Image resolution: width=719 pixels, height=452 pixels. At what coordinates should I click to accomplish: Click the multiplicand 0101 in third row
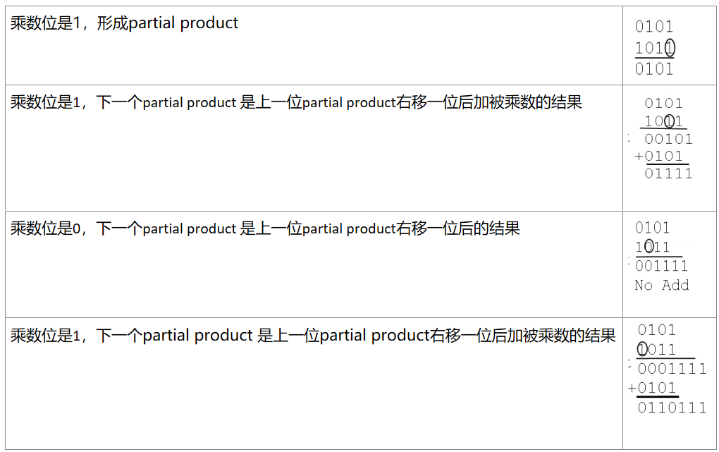pos(652,228)
